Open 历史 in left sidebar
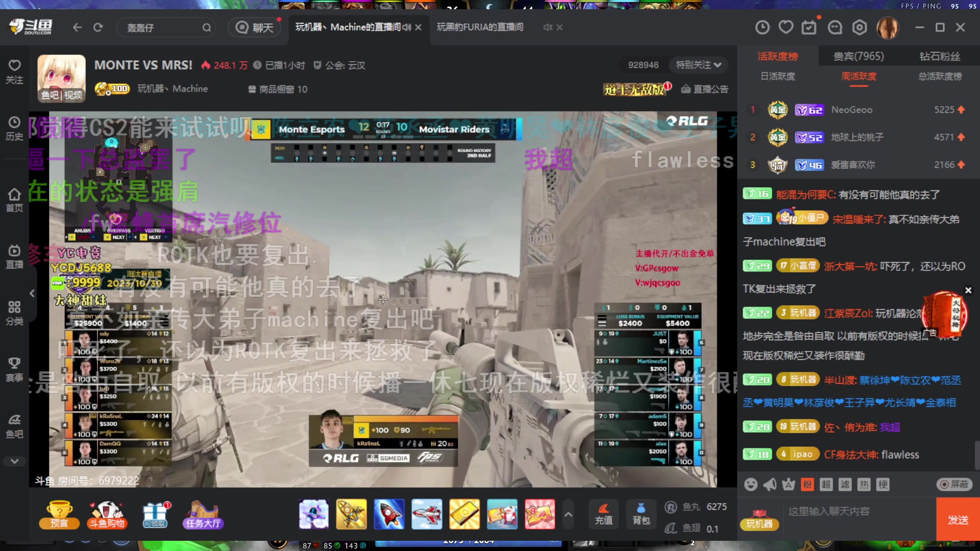This screenshot has height=551, width=980. pos(14,129)
